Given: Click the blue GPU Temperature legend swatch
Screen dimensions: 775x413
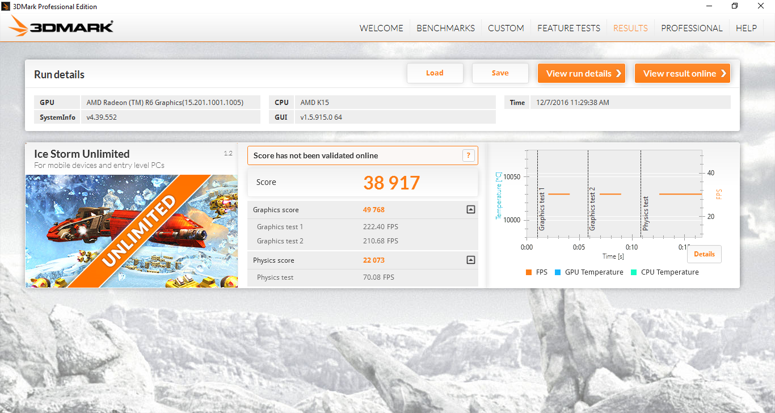Looking at the screenshot, I should tap(558, 272).
